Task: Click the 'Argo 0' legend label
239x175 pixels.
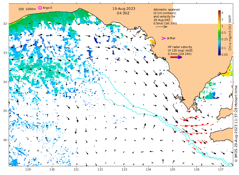Action: [x=47, y=8]
